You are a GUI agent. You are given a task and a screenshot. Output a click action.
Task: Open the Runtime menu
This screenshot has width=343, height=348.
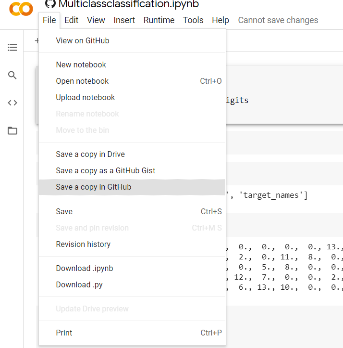point(159,20)
